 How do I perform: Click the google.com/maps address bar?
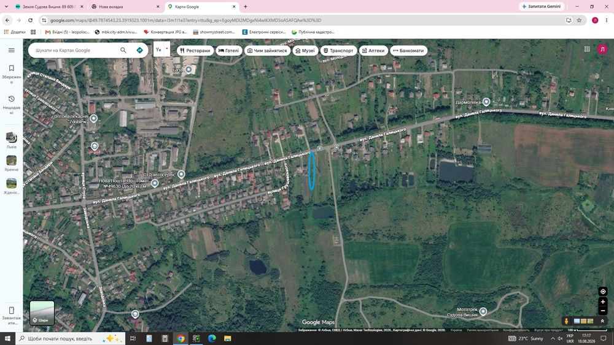[301, 20]
